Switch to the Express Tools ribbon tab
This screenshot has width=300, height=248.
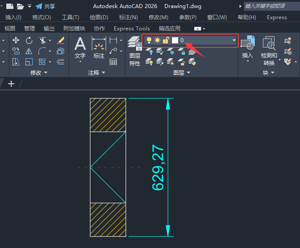pyautogui.click(x=132, y=29)
